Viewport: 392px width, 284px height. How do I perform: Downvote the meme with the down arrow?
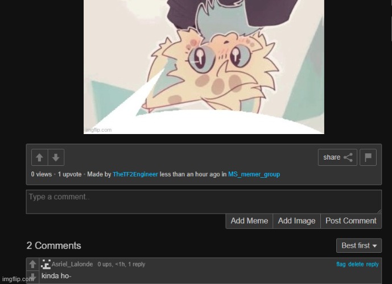[56, 157]
